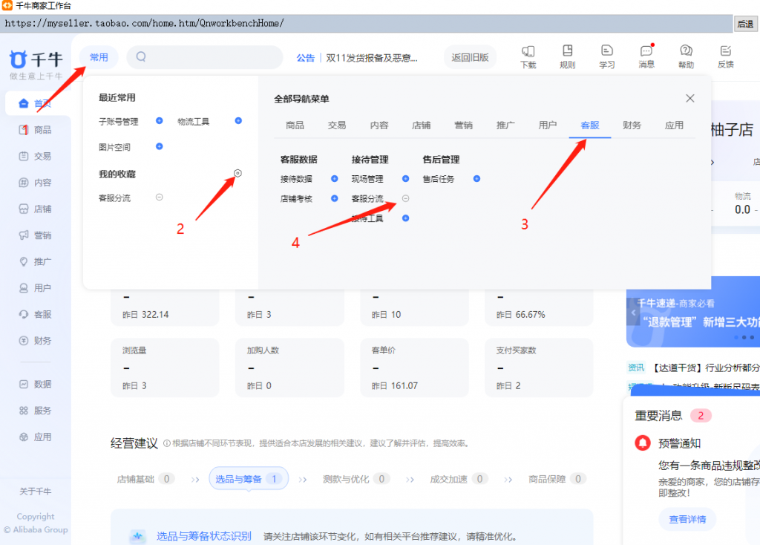Expand shop details via arrow next to 柚子店
The width and height of the screenshot is (760, 545).
[x=712, y=160]
